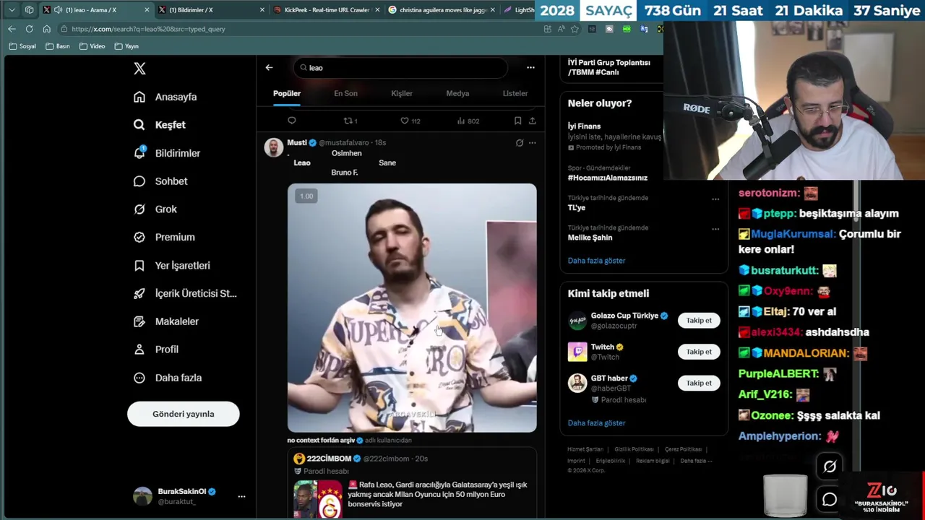Open Makaleler articles
Image resolution: width=925 pixels, height=520 pixels.
(x=166, y=321)
